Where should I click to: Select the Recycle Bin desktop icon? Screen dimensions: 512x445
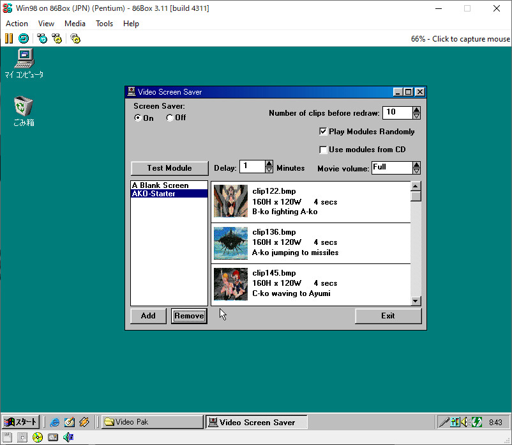coord(24,111)
